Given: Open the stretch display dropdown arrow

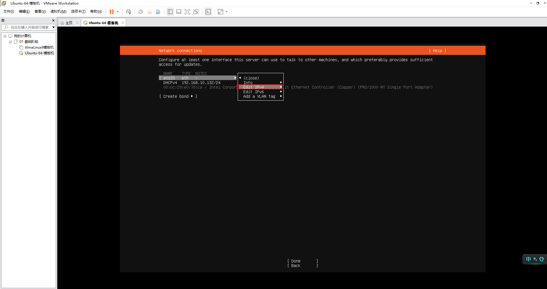Looking at the screenshot, I should coord(227,12).
